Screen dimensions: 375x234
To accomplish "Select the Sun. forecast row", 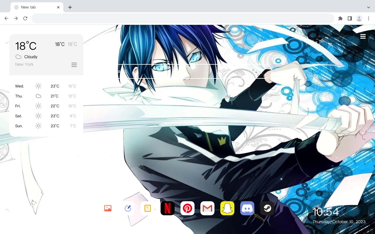I will 46,126.
